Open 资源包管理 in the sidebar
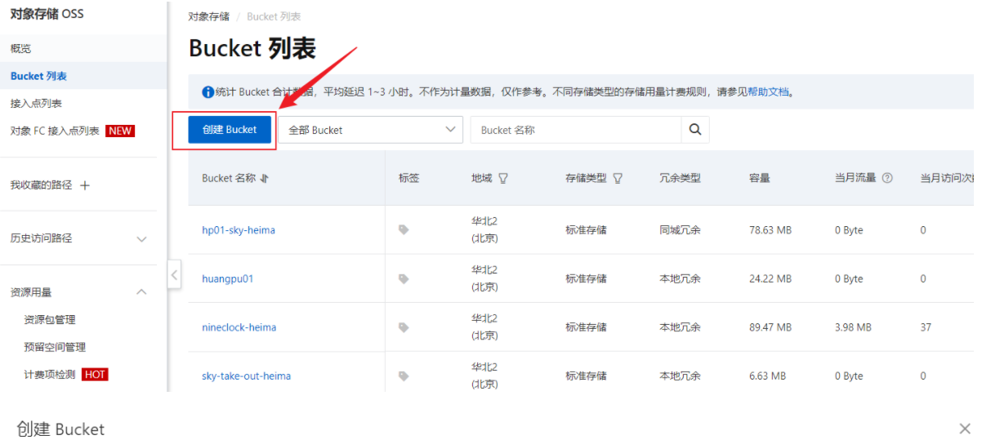The height and width of the screenshot is (440, 982). [50, 320]
